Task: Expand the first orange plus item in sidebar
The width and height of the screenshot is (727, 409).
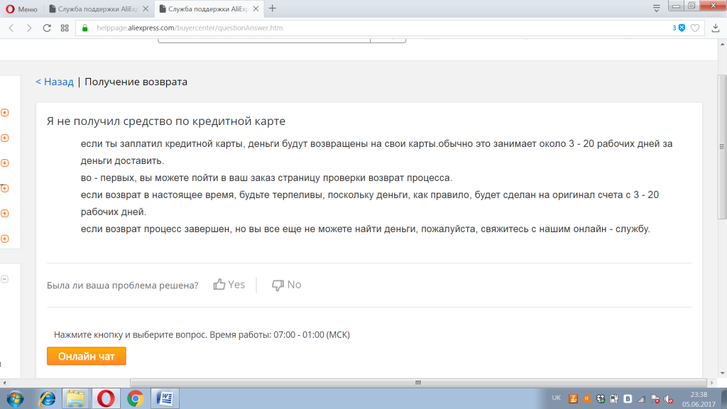Action: (4, 112)
